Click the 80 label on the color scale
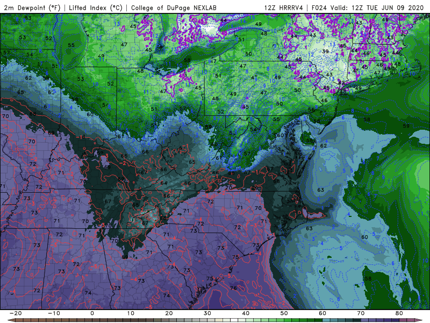This screenshot has width=430, height=323. [x=399, y=313]
